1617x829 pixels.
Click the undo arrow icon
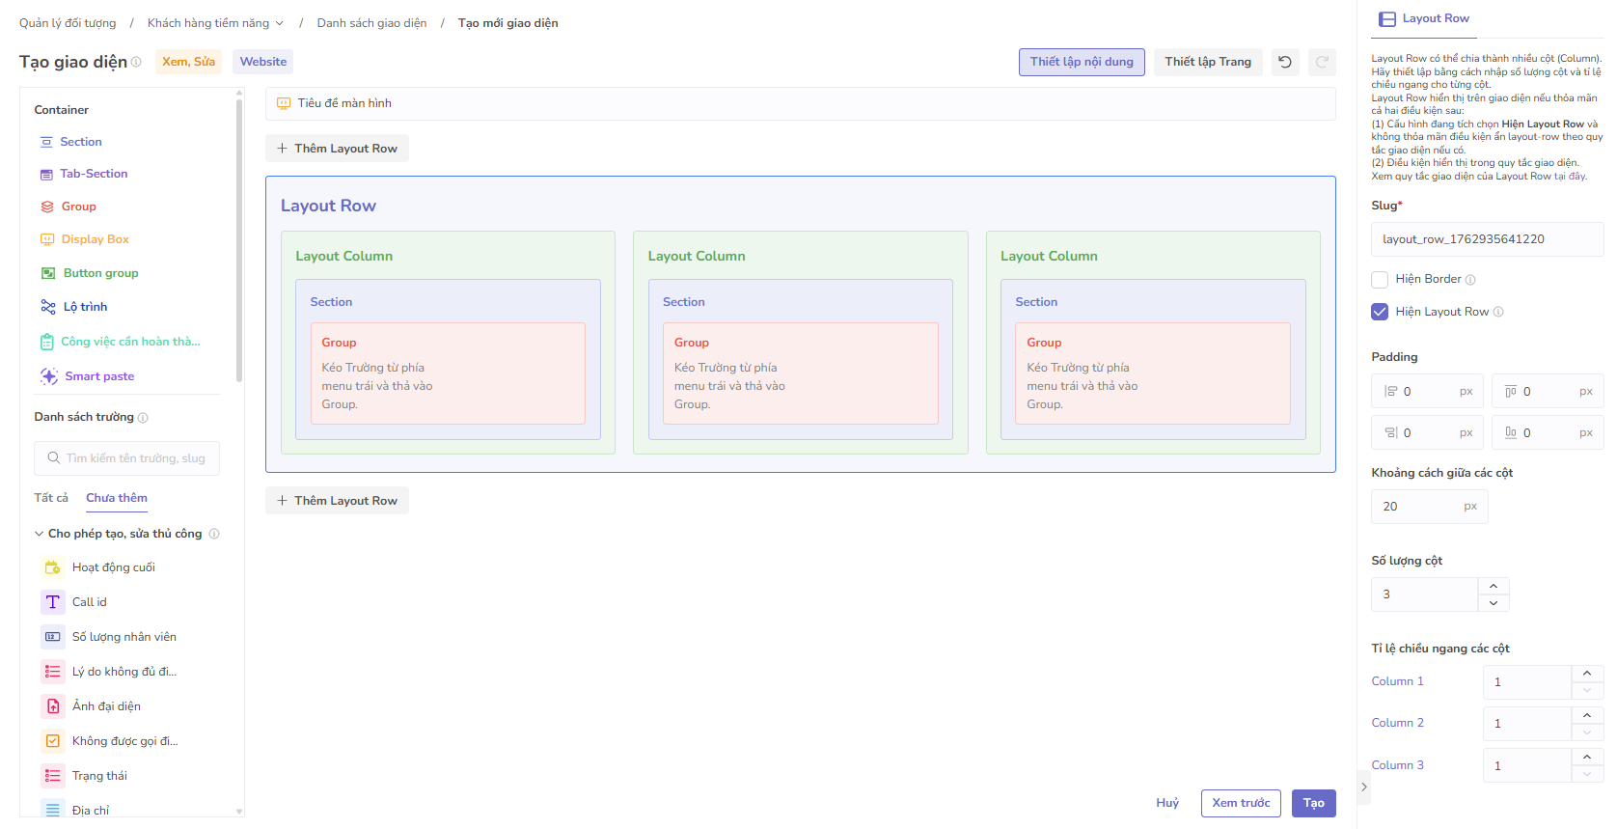(x=1285, y=62)
